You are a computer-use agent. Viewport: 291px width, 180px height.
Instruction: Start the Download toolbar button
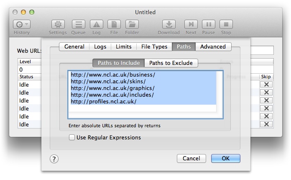click(x=169, y=25)
